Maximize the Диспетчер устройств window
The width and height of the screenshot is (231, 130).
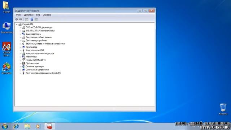145,10
